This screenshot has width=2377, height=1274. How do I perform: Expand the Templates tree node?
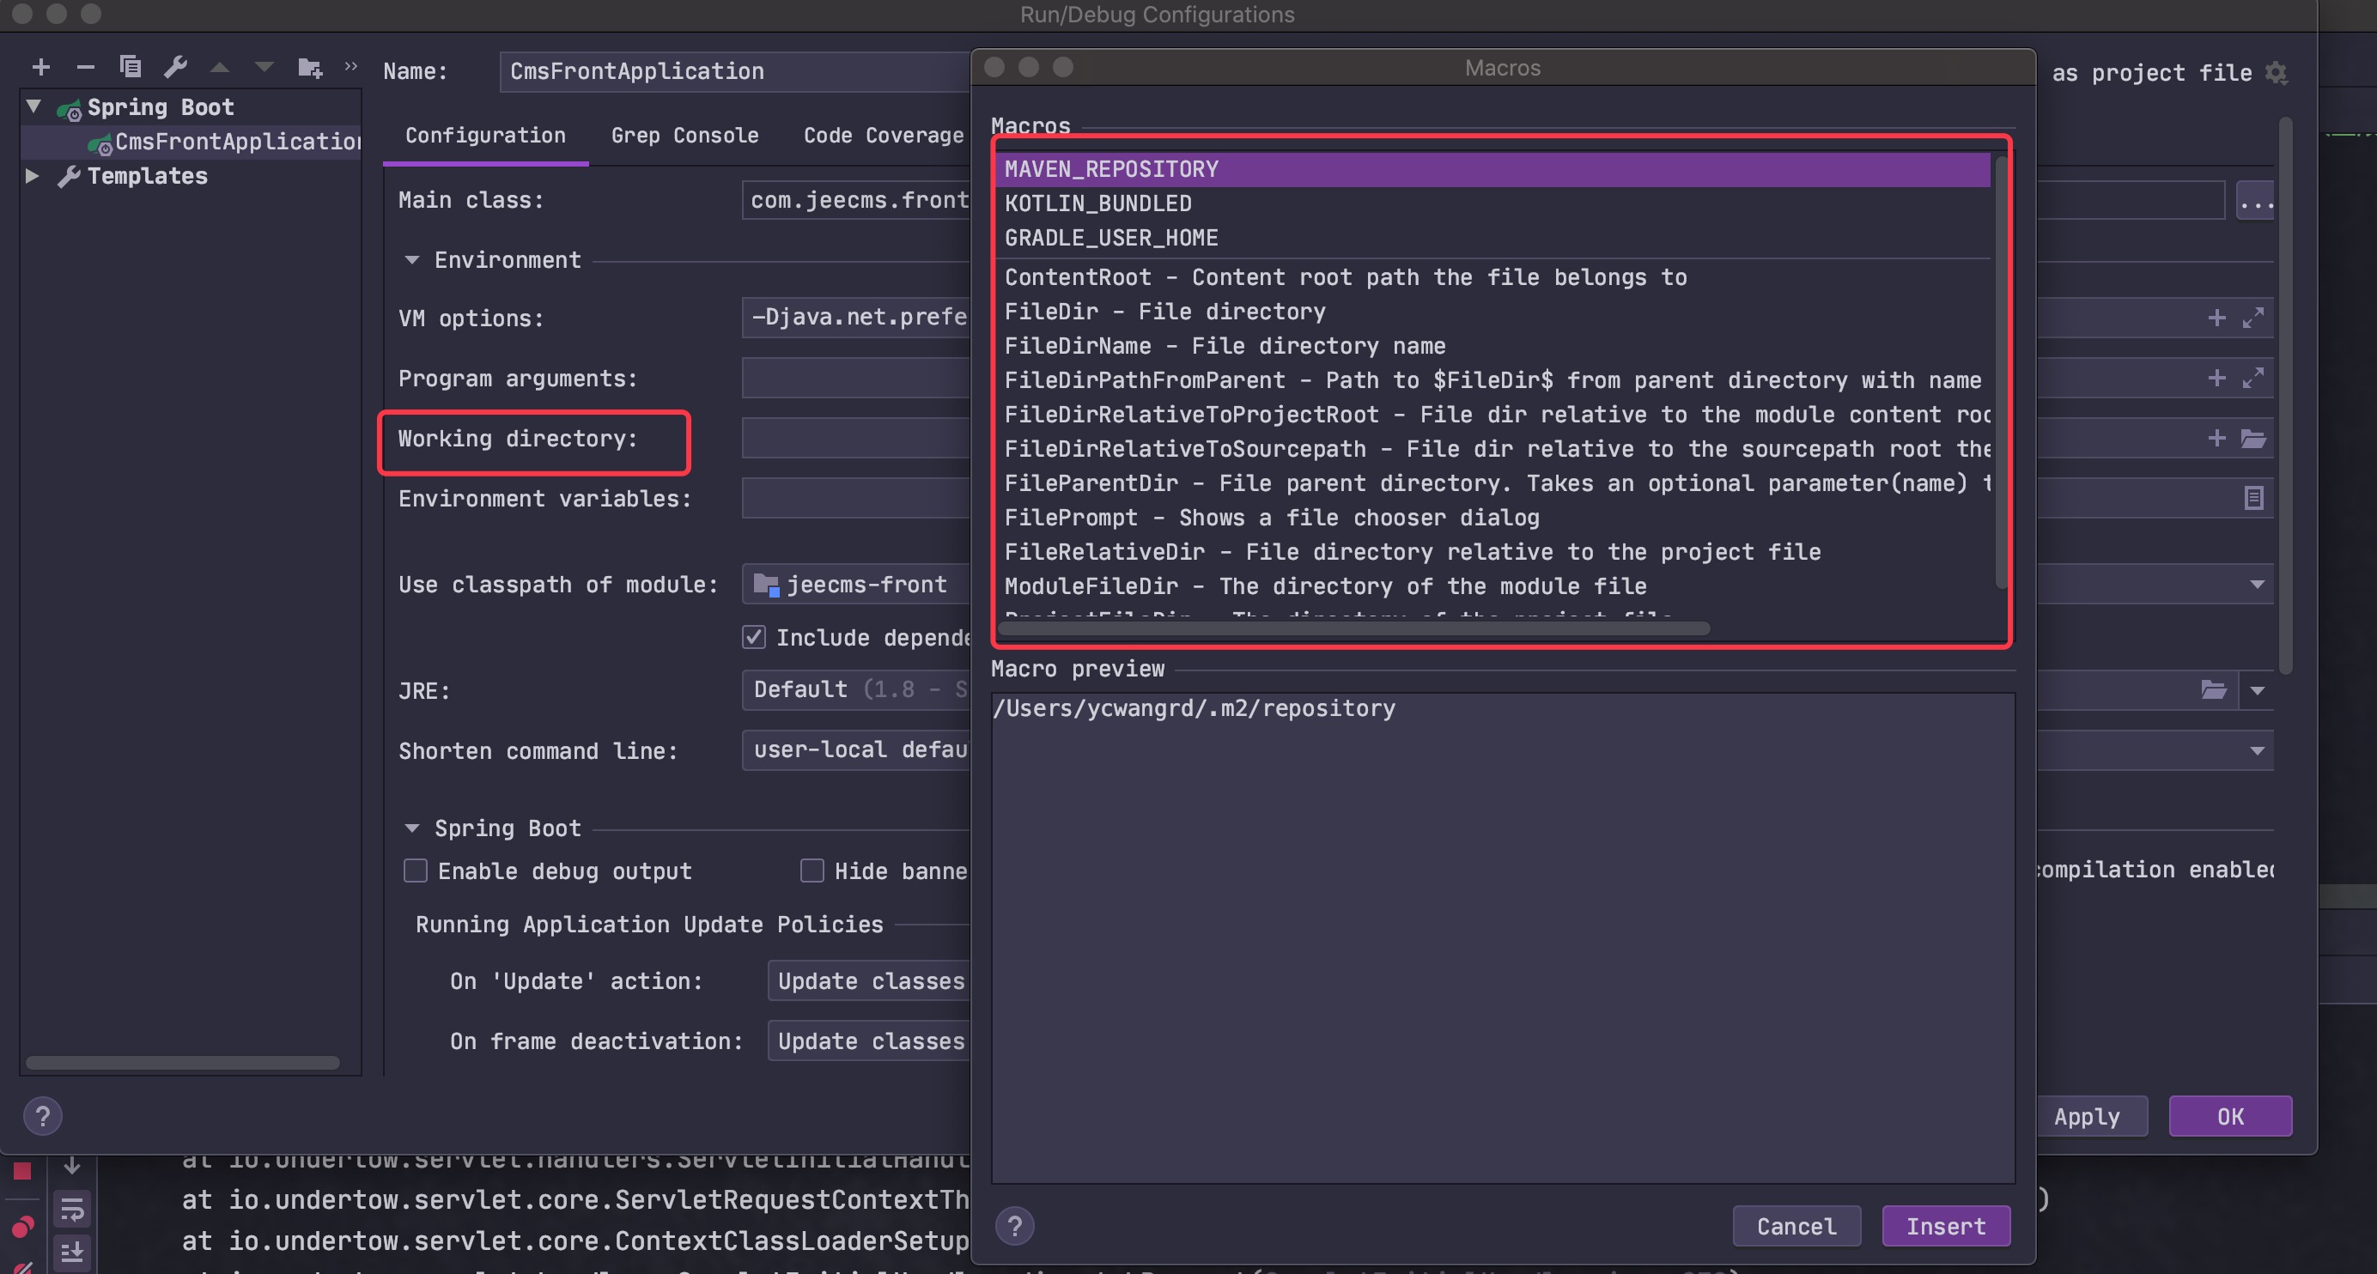pyautogui.click(x=33, y=175)
